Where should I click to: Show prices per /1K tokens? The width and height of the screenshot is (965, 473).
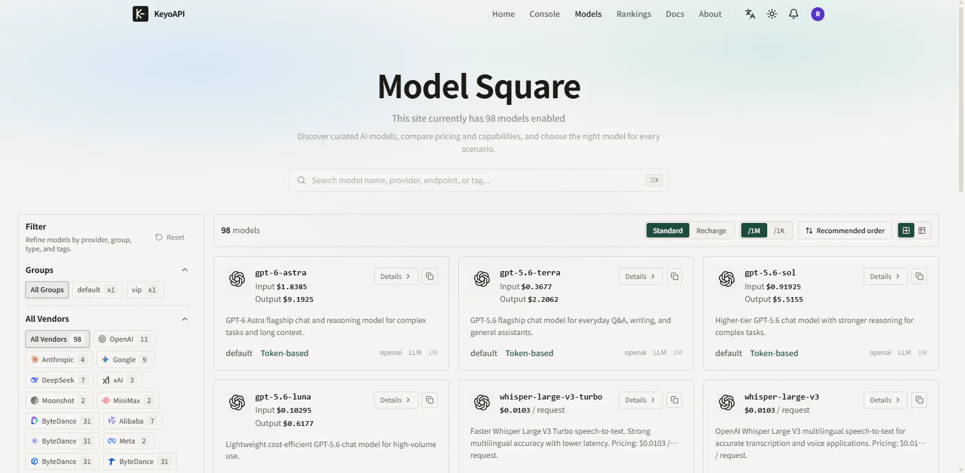click(x=779, y=231)
